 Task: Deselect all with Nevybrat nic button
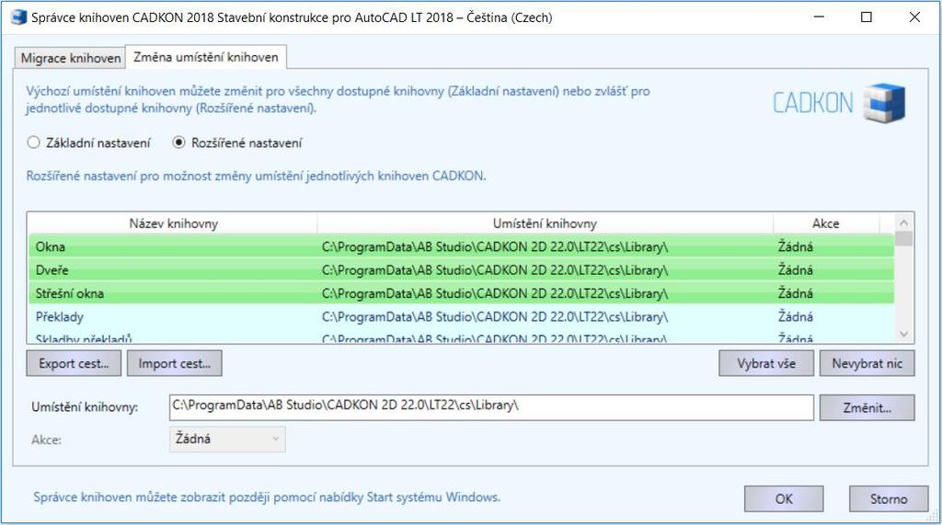point(867,363)
